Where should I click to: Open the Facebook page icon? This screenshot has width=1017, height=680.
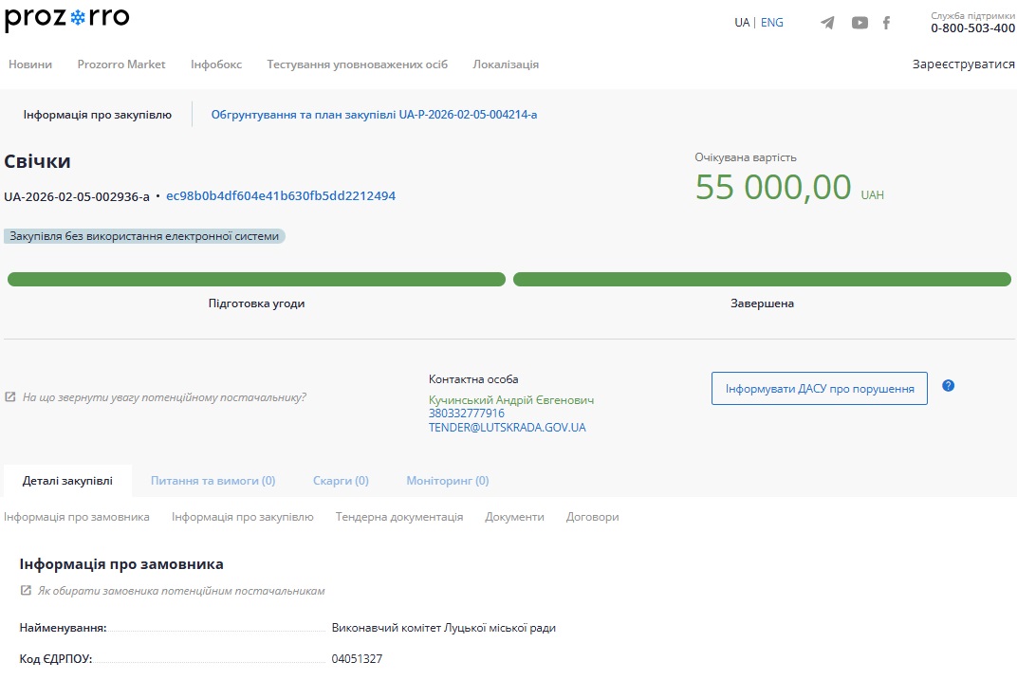(x=886, y=23)
